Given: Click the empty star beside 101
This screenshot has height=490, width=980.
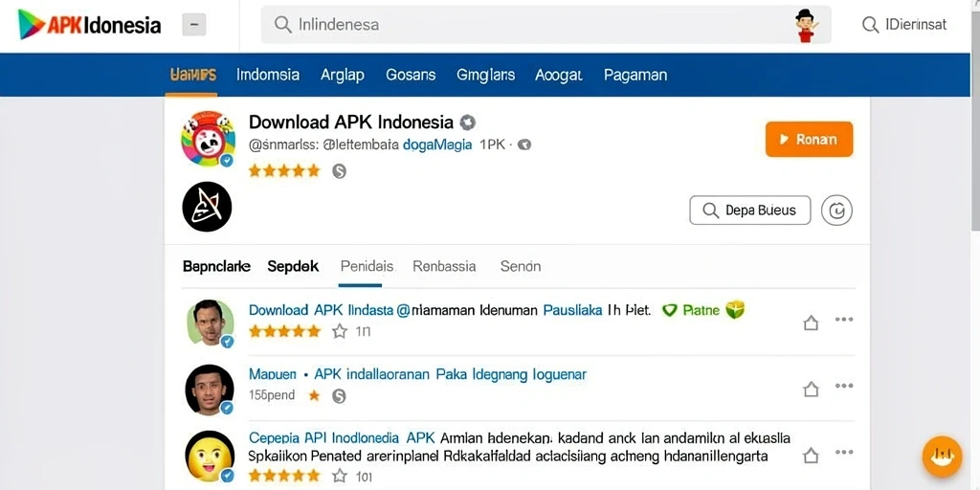Looking at the screenshot, I should click(340, 477).
